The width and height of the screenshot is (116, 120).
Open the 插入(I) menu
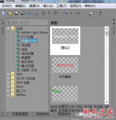[x=48, y=6]
